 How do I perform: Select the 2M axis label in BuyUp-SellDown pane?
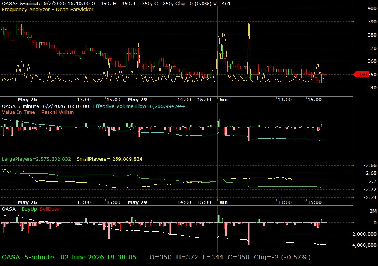pyautogui.click(x=373, y=211)
